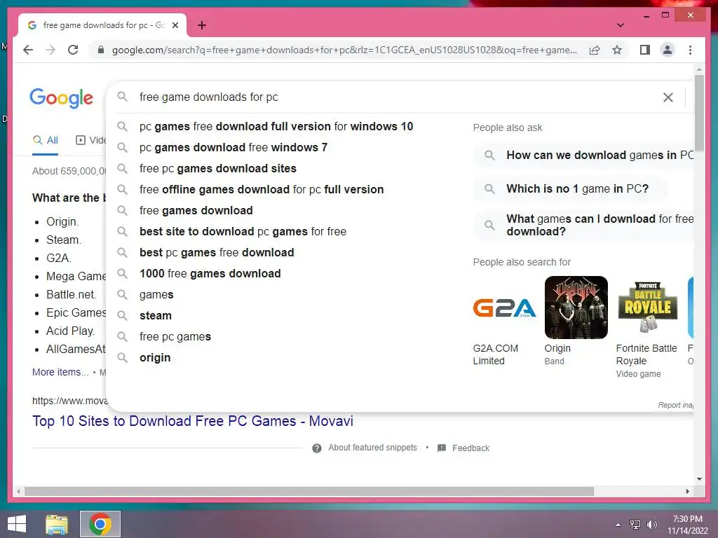Click the Google logo
This screenshot has width=718, height=538.
(x=62, y=97)
